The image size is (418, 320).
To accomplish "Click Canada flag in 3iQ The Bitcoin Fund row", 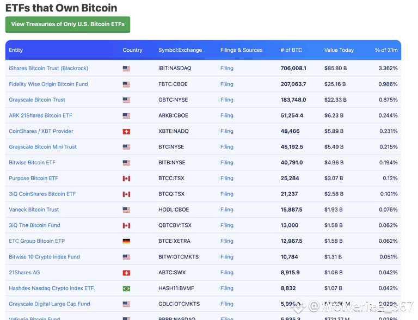I will click(x=126, y=226).
